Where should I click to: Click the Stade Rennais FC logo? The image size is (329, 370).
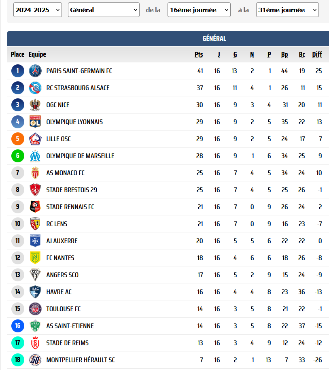coord(35,207)
